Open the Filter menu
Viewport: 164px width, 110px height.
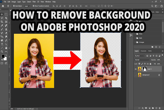pos(34,2)
